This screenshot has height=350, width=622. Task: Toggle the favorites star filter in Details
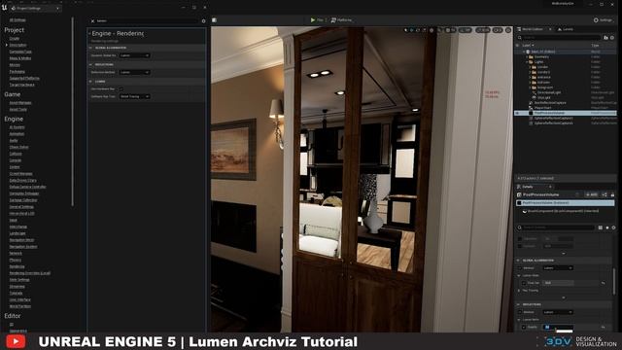pos(606,227)
